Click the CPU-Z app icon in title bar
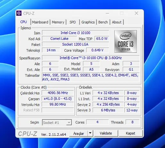This screenshot has height=148, width=165. coord(19,13)
